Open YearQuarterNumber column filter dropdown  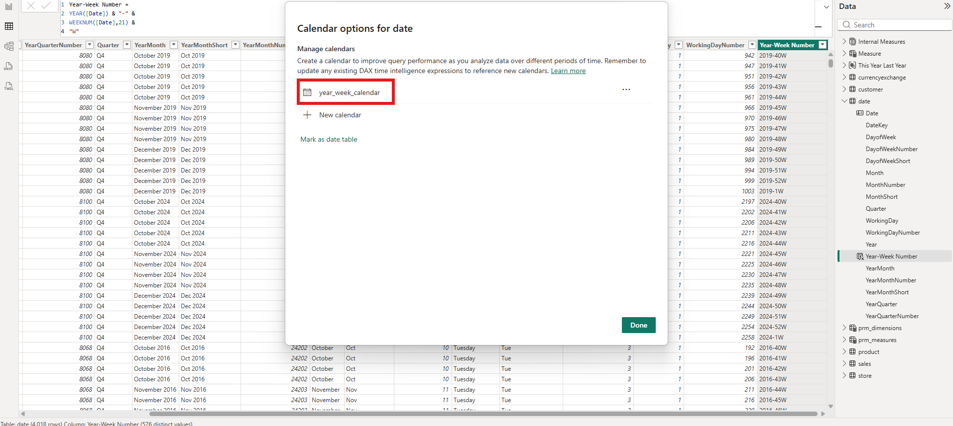pyautogui.click(x=90, y=45)
